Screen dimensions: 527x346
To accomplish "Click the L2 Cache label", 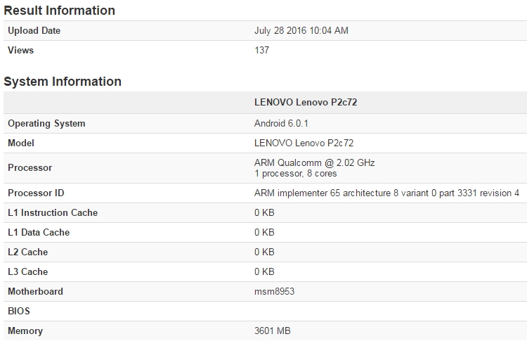I will 27,252.
